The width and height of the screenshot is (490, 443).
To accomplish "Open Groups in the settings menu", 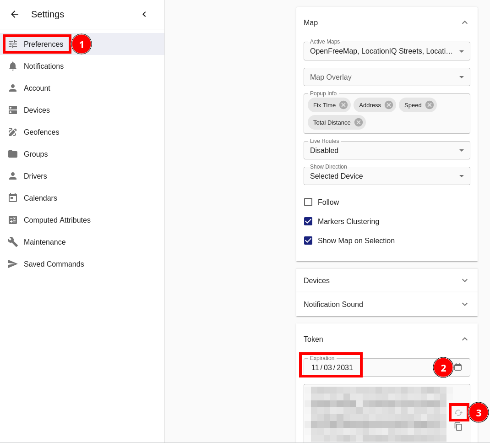I will (82, 154).
